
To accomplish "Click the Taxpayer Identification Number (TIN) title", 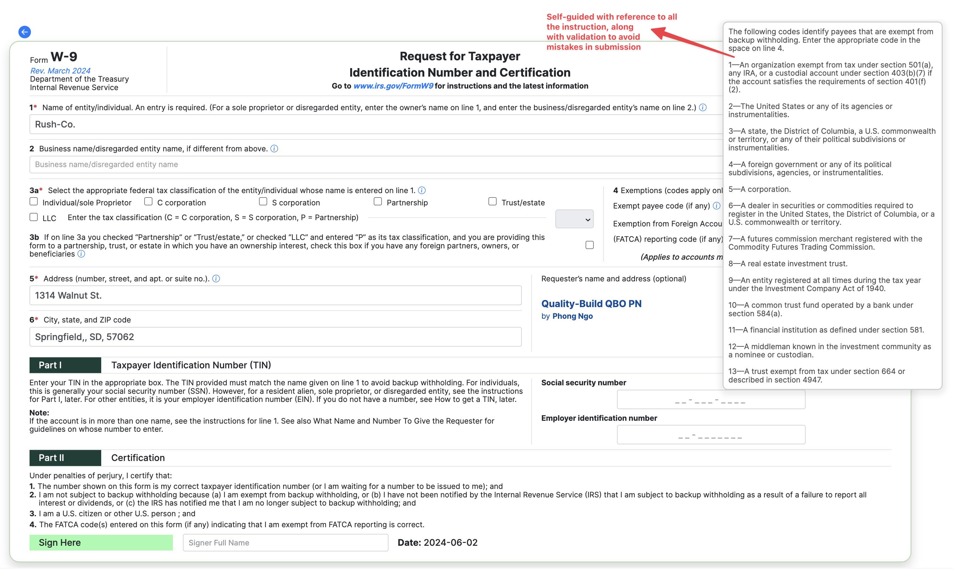I will coord(191,365).
